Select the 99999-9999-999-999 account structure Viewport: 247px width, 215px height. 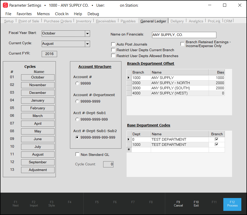(77, 137)
